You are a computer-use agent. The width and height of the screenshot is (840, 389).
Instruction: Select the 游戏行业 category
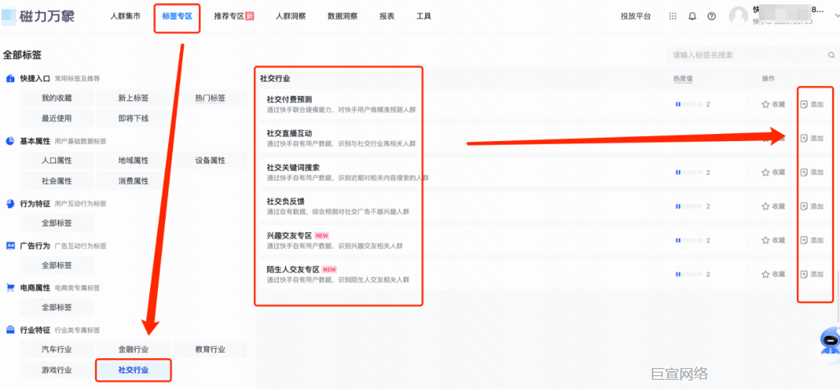[x=57, y=370]
